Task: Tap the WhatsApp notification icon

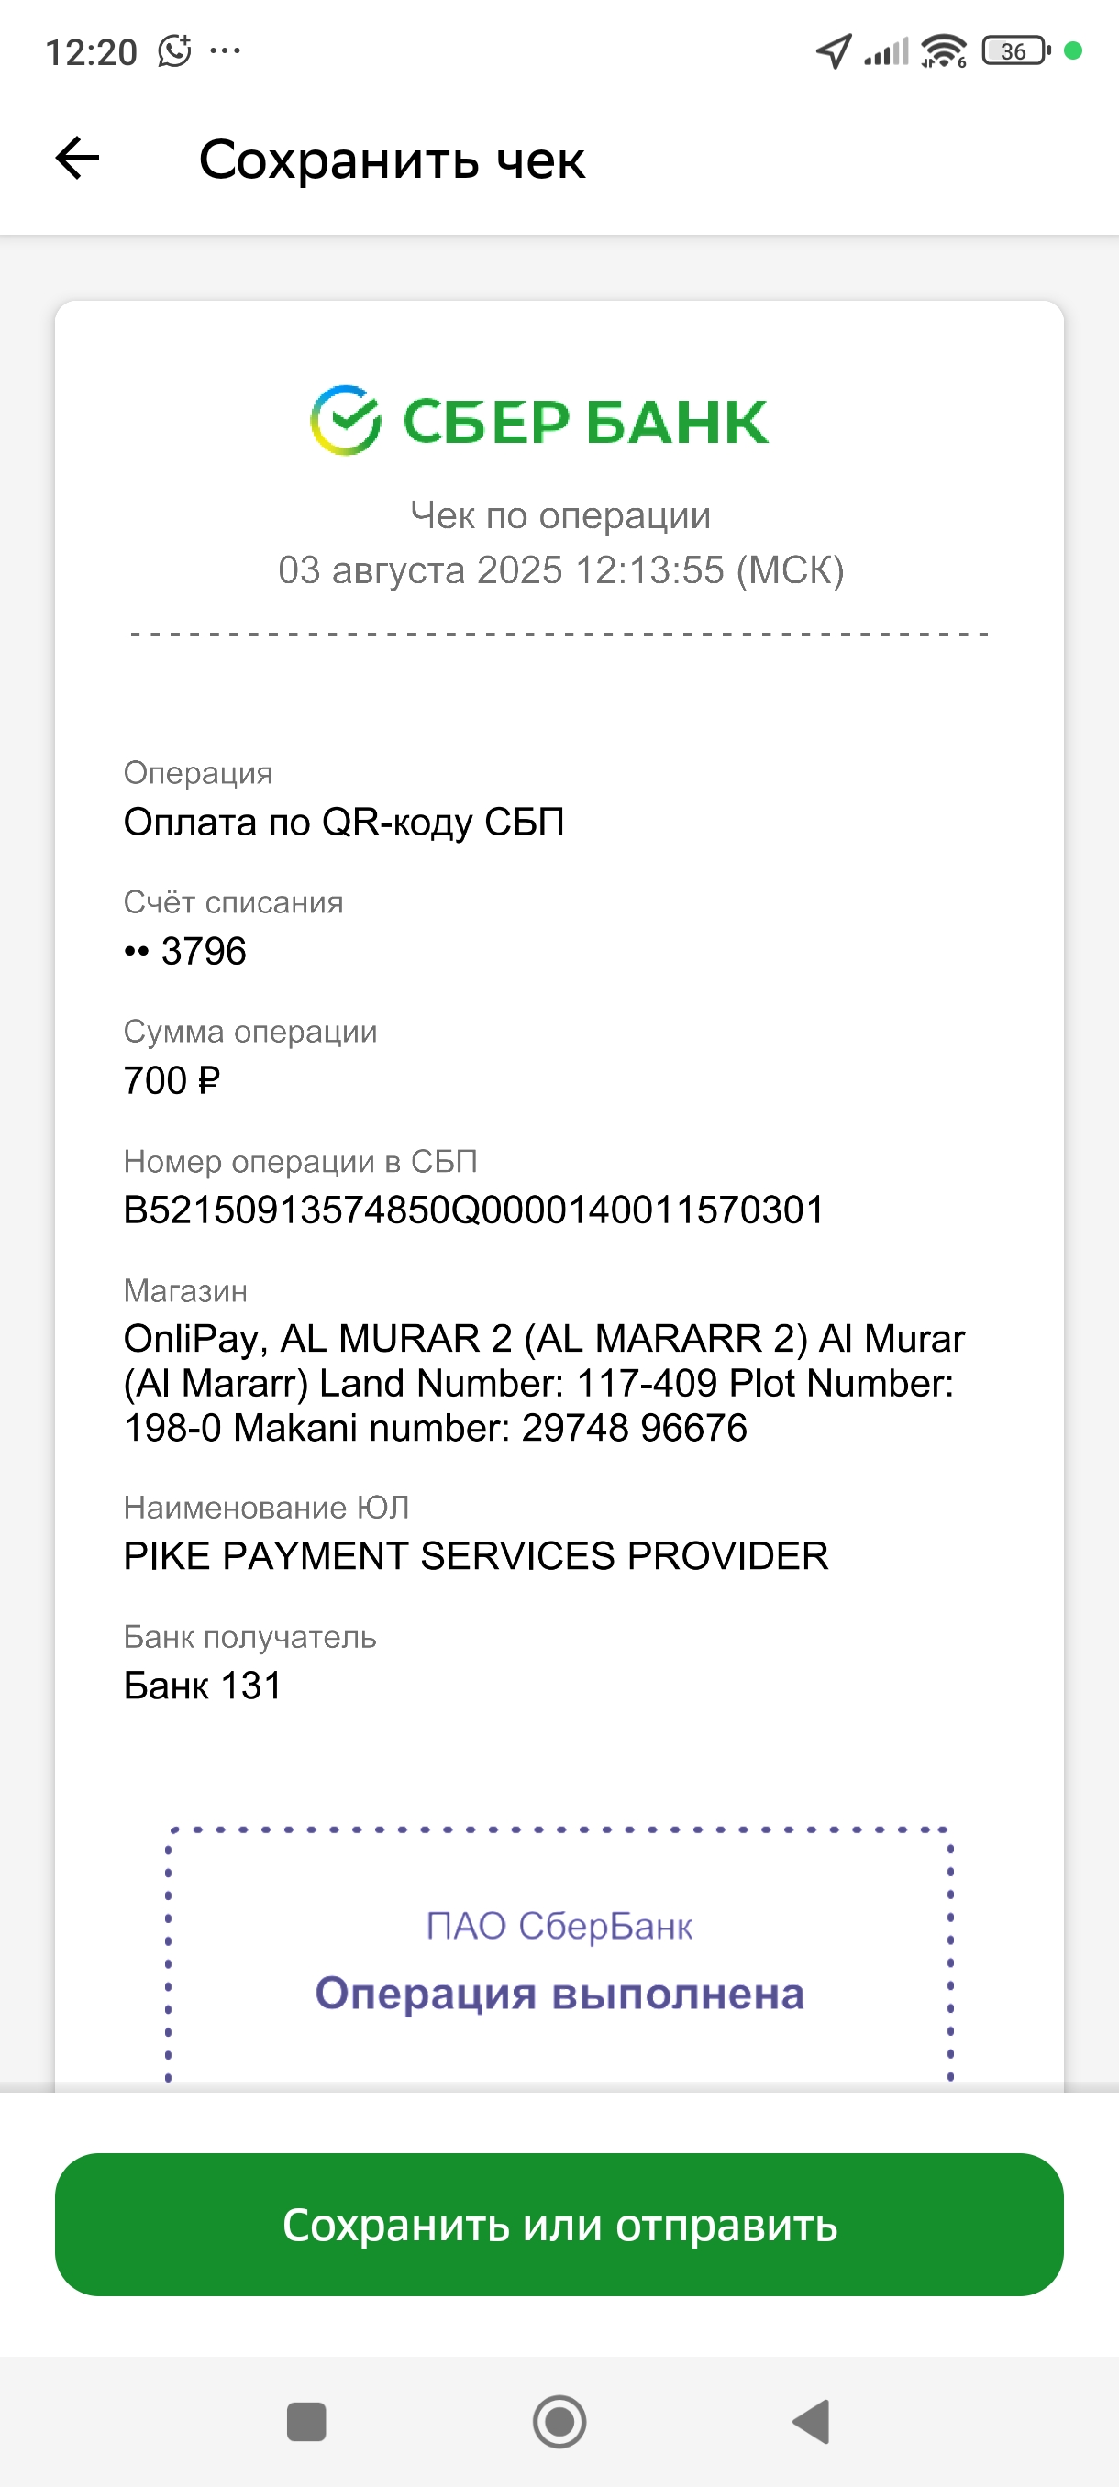Action: point(175,50)
